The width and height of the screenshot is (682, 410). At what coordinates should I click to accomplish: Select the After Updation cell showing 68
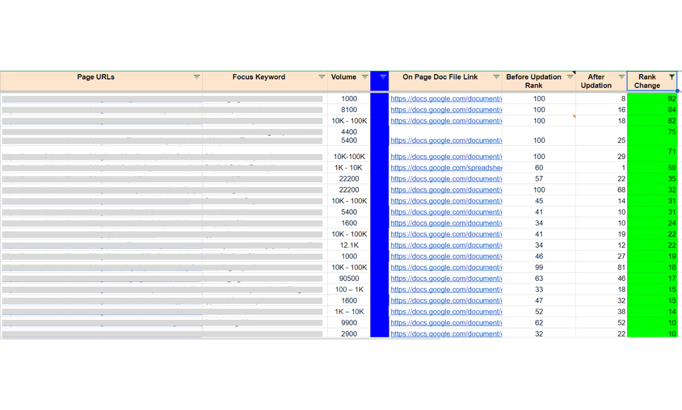pyautogui.click(x=602, y=190)
